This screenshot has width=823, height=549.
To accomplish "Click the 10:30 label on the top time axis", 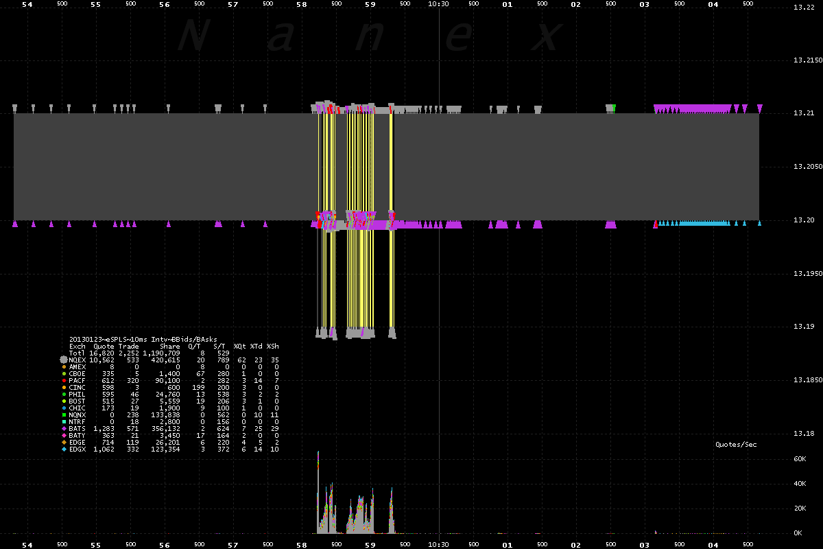I will point(438,4).
